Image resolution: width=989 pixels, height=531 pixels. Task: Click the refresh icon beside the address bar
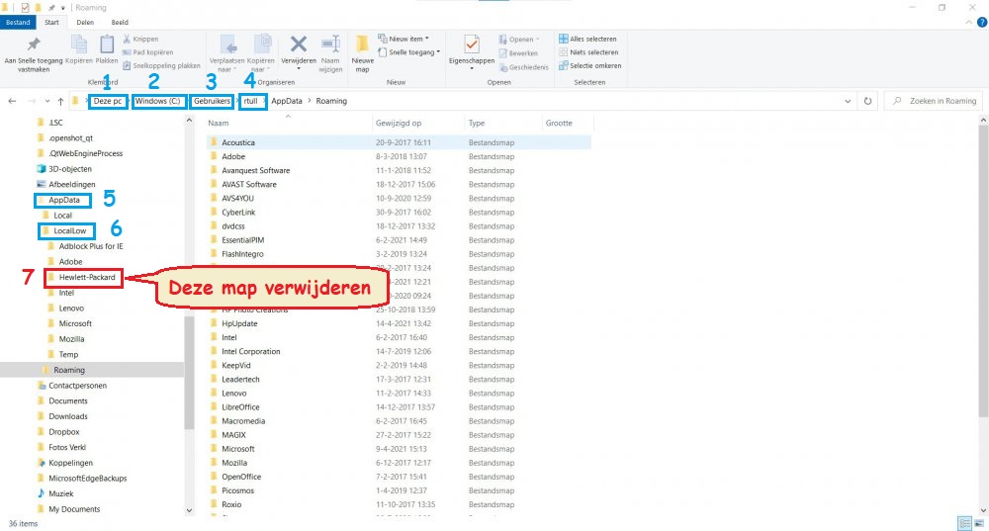(868, 101)
